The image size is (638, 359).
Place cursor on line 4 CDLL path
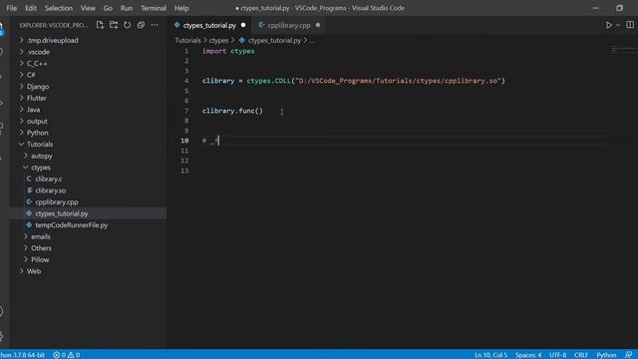pos(399,81)
